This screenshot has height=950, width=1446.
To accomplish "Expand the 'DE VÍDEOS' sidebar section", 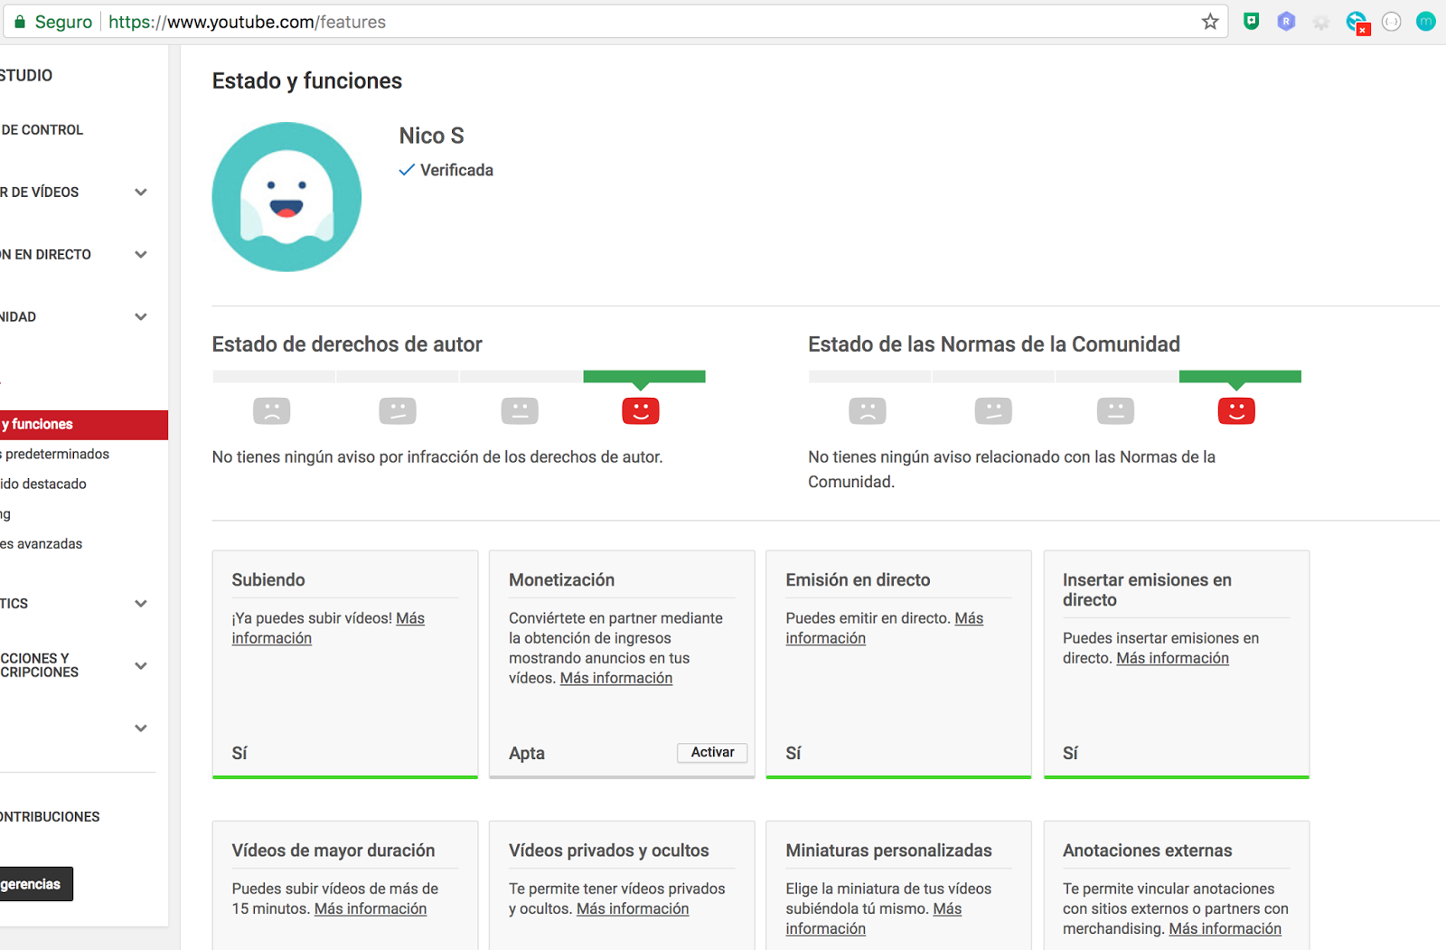I will [141, 192].
